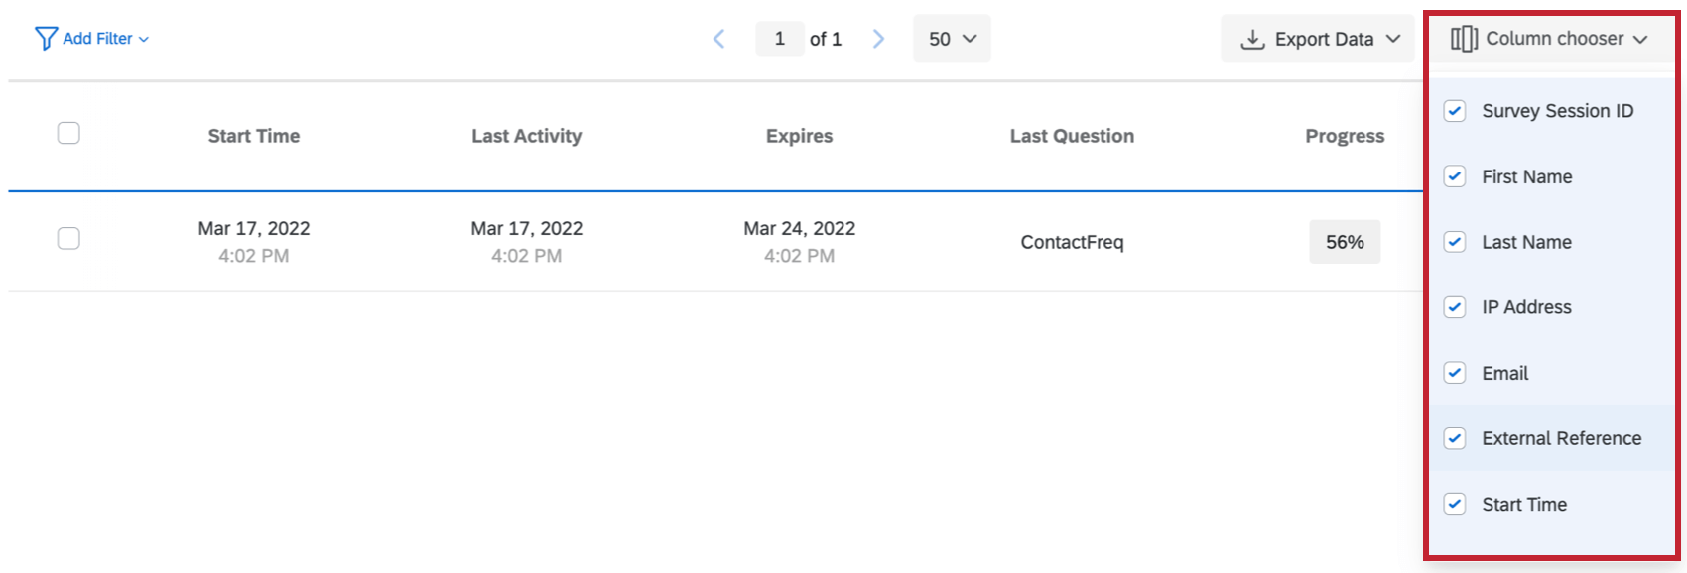Screen dimensions: 1687x573
Task: Select the Mar 17, 2022 response row checkbox
Action: point(68,238)
